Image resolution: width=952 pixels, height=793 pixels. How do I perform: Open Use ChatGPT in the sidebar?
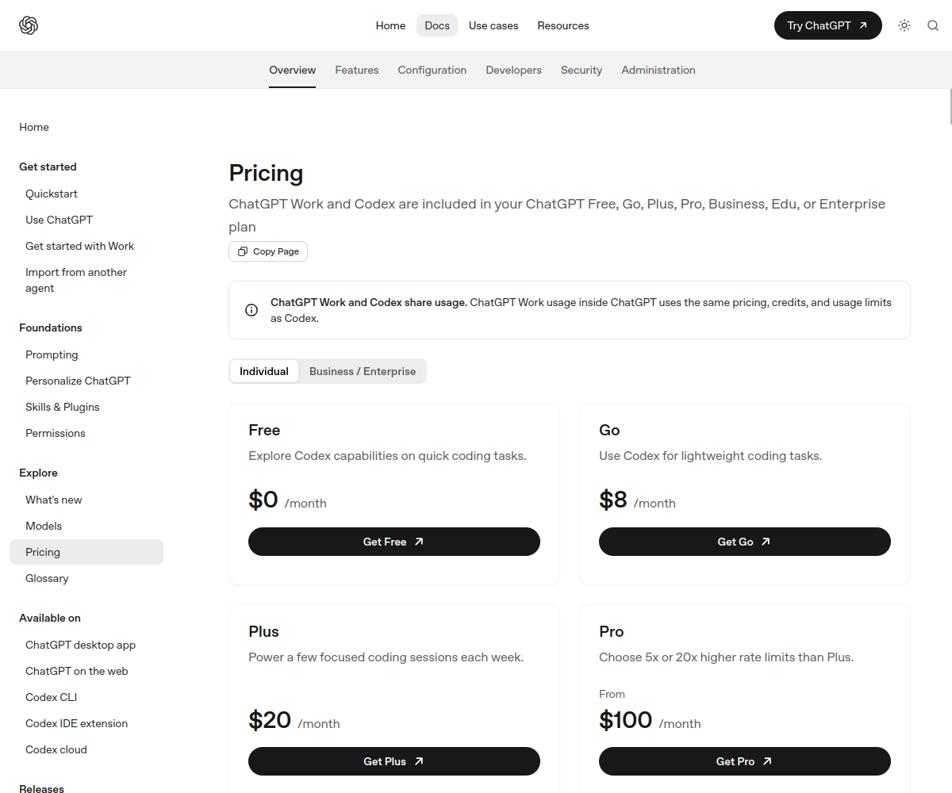coord(59,220)
